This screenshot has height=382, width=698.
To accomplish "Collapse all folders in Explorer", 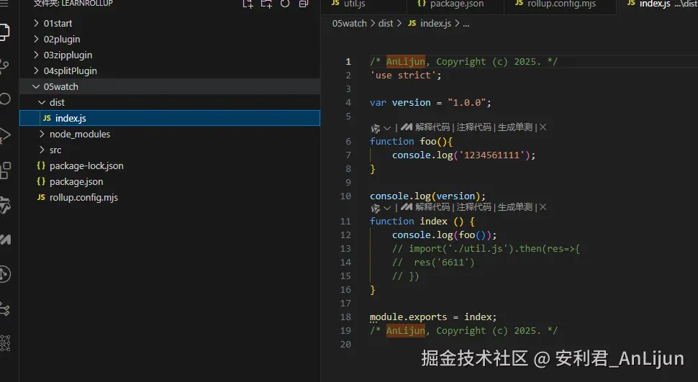I will point(304,4).
